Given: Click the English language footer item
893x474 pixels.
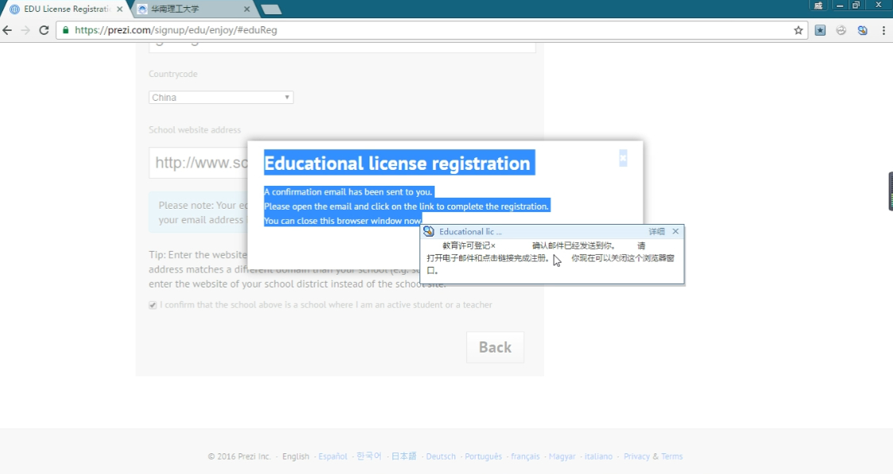Looking at the screenshot, I should point(296,457).
